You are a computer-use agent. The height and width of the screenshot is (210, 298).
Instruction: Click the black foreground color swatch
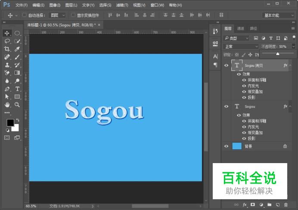click(10, 123)
